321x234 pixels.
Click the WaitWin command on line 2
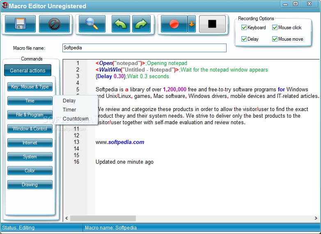click(x=137, y=70)
